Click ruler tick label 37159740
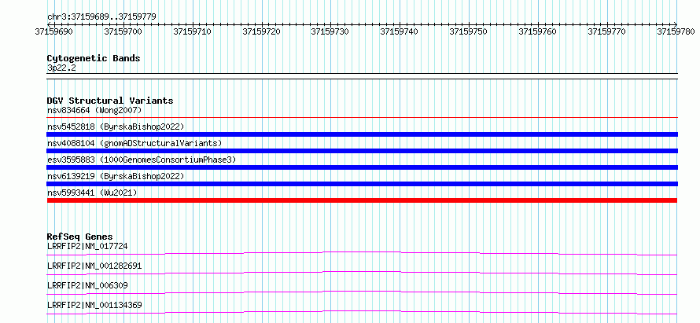Screen dimensions: 700x323 (x=400, y=31)
